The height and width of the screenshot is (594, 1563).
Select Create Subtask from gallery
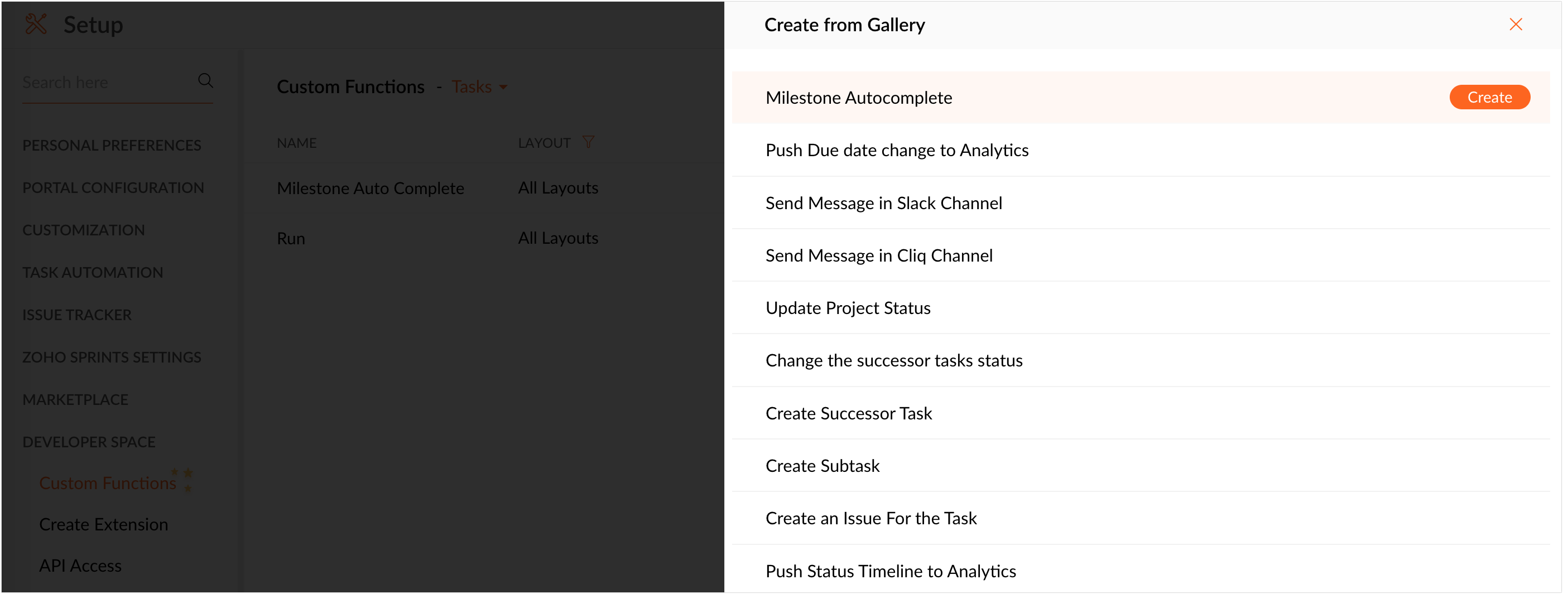click(822, 465)
